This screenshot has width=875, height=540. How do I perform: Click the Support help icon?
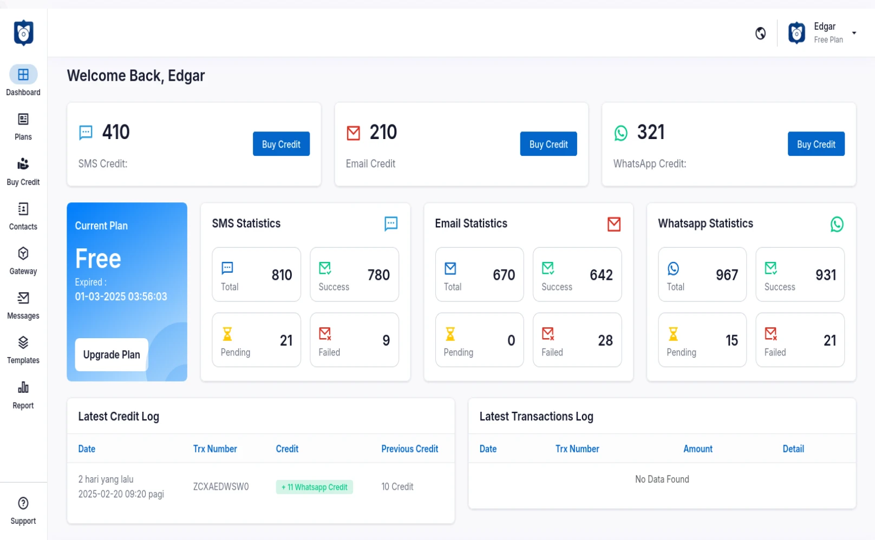pos(23,503)
